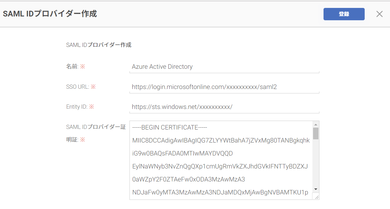The height and width of the screenshot is (209, 390).
Task: Click the -----BEGIN CERTIFICATE----- line
Action: point(170,128)
